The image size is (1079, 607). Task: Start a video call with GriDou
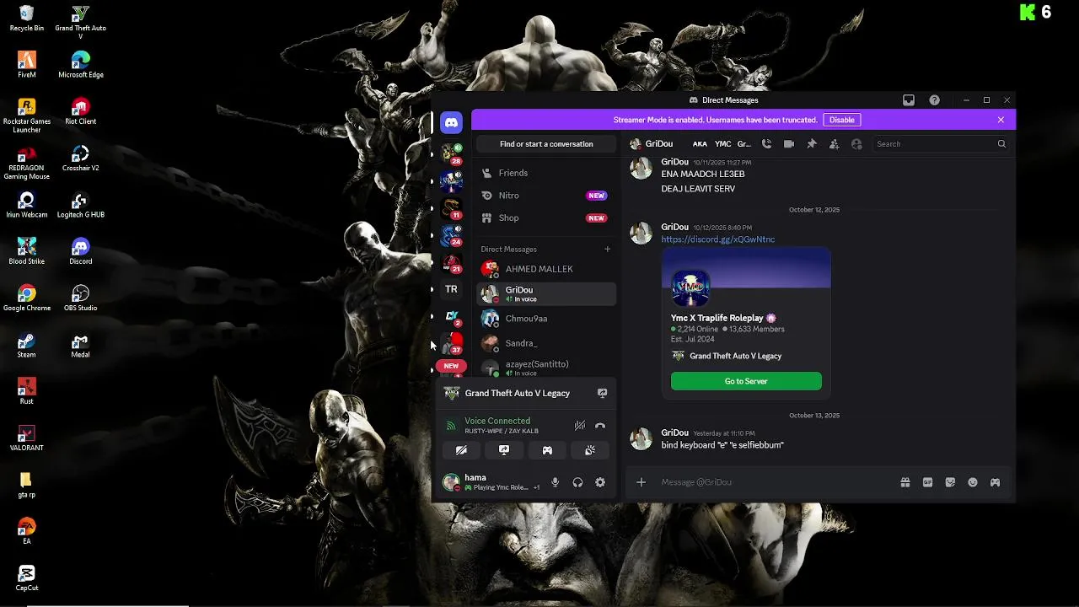(789, 144)
